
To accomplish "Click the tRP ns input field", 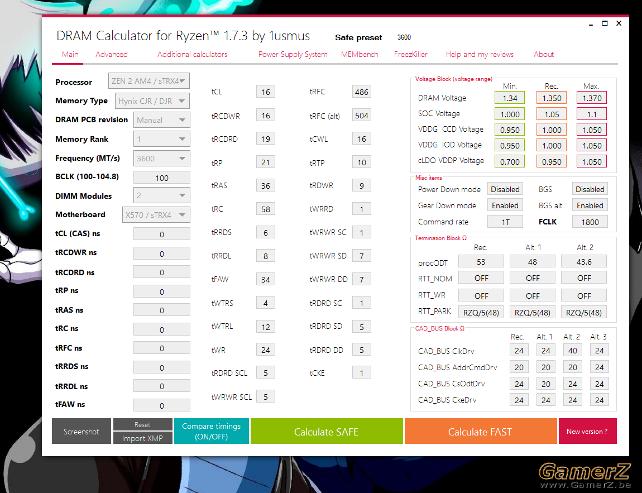I will (x=162, y=291).
